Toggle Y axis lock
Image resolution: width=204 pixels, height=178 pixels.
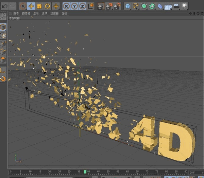(74, 6)
